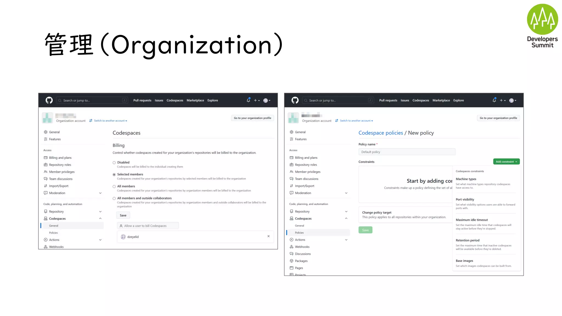Click General gear icon in left sidebar
This screenshot has height=316, width=562.
point(46,132)
